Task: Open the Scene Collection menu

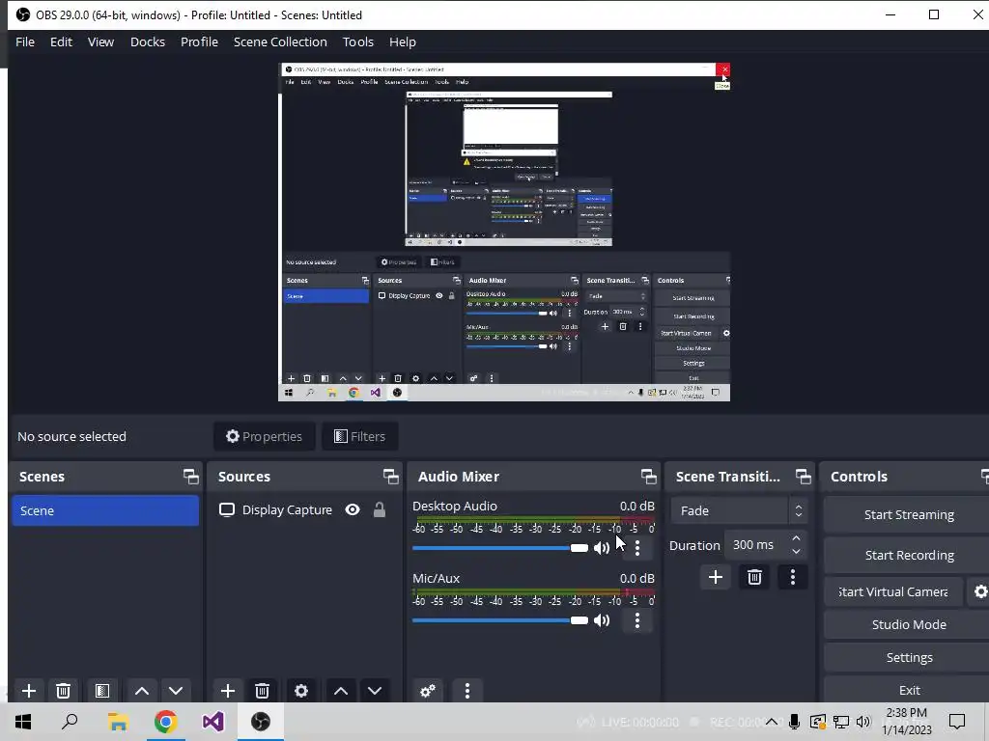Action: pos(280,41)
